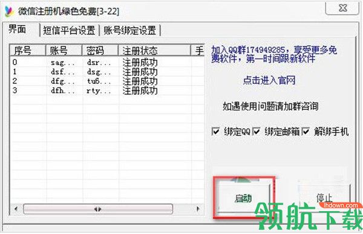Click the 密码 column header
This screenshot has height=234, width=363.
[100, 50]
